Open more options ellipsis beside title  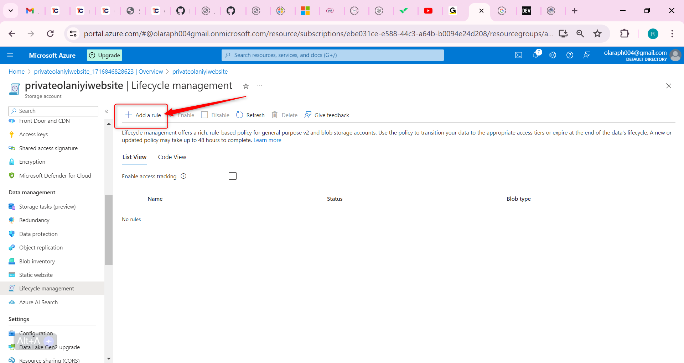click(260, 86)
